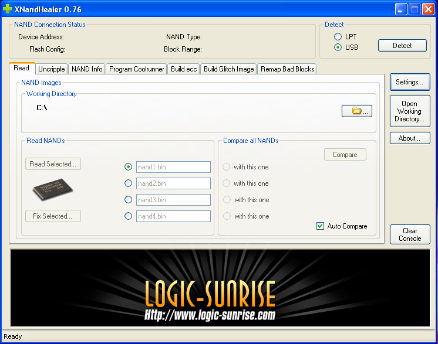Open the Settings dialog
438x344 pixels.
tap(410, 82)
